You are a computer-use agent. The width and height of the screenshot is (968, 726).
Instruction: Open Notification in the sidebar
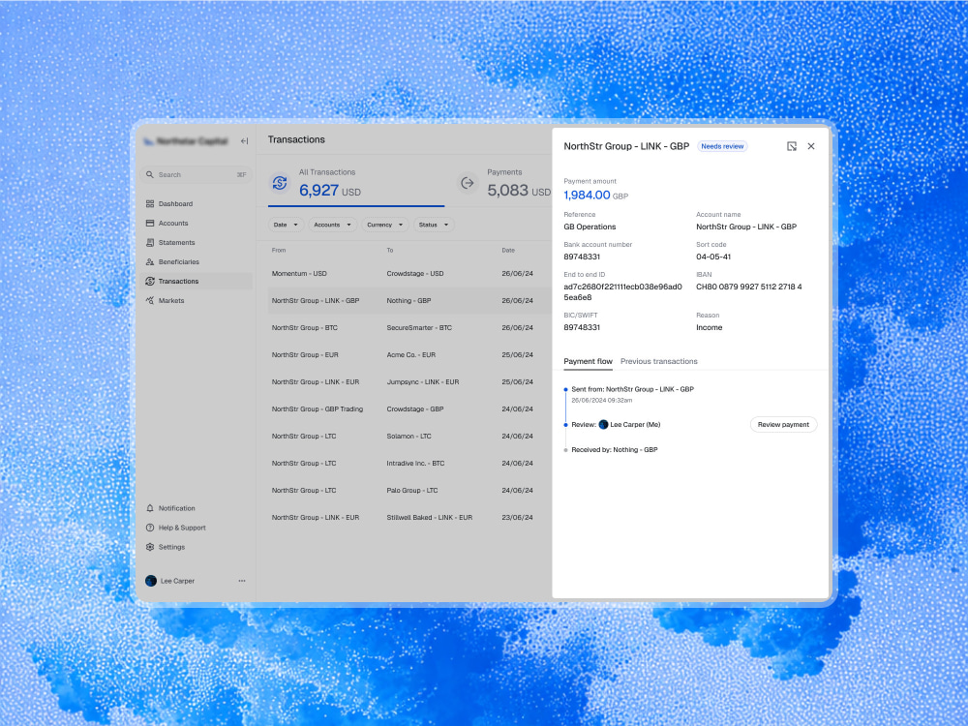point(196,508)
